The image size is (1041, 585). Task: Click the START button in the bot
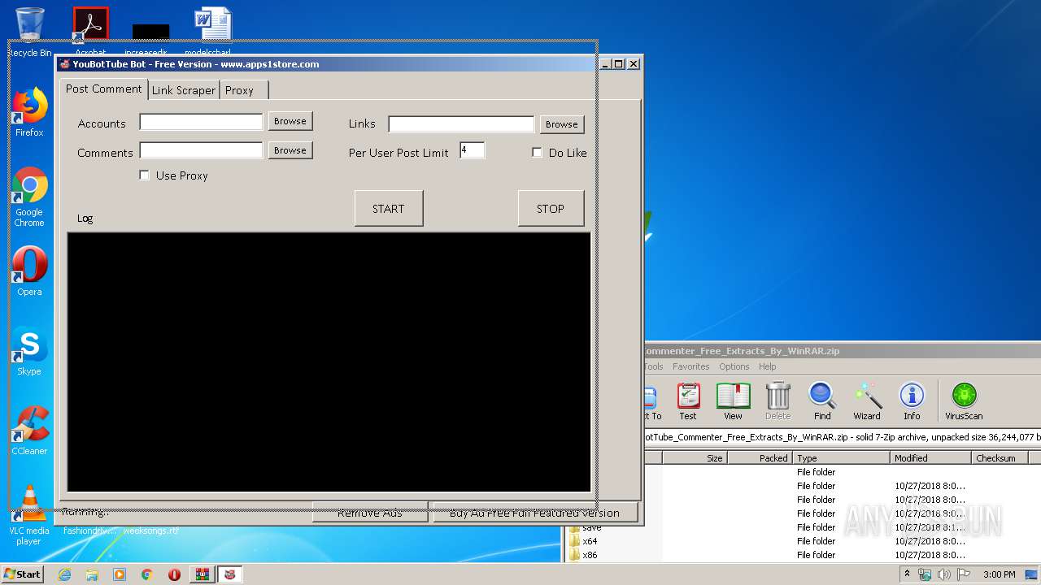389,209
